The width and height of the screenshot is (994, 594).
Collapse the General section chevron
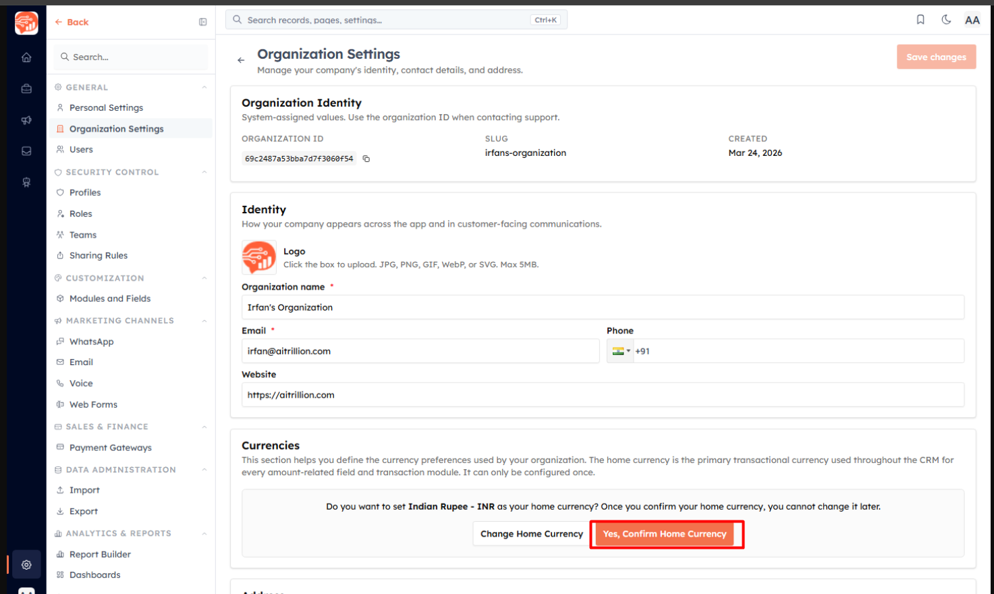coord(204,87)
